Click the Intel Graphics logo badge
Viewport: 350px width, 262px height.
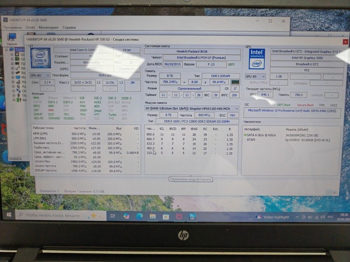pos(257,59)
